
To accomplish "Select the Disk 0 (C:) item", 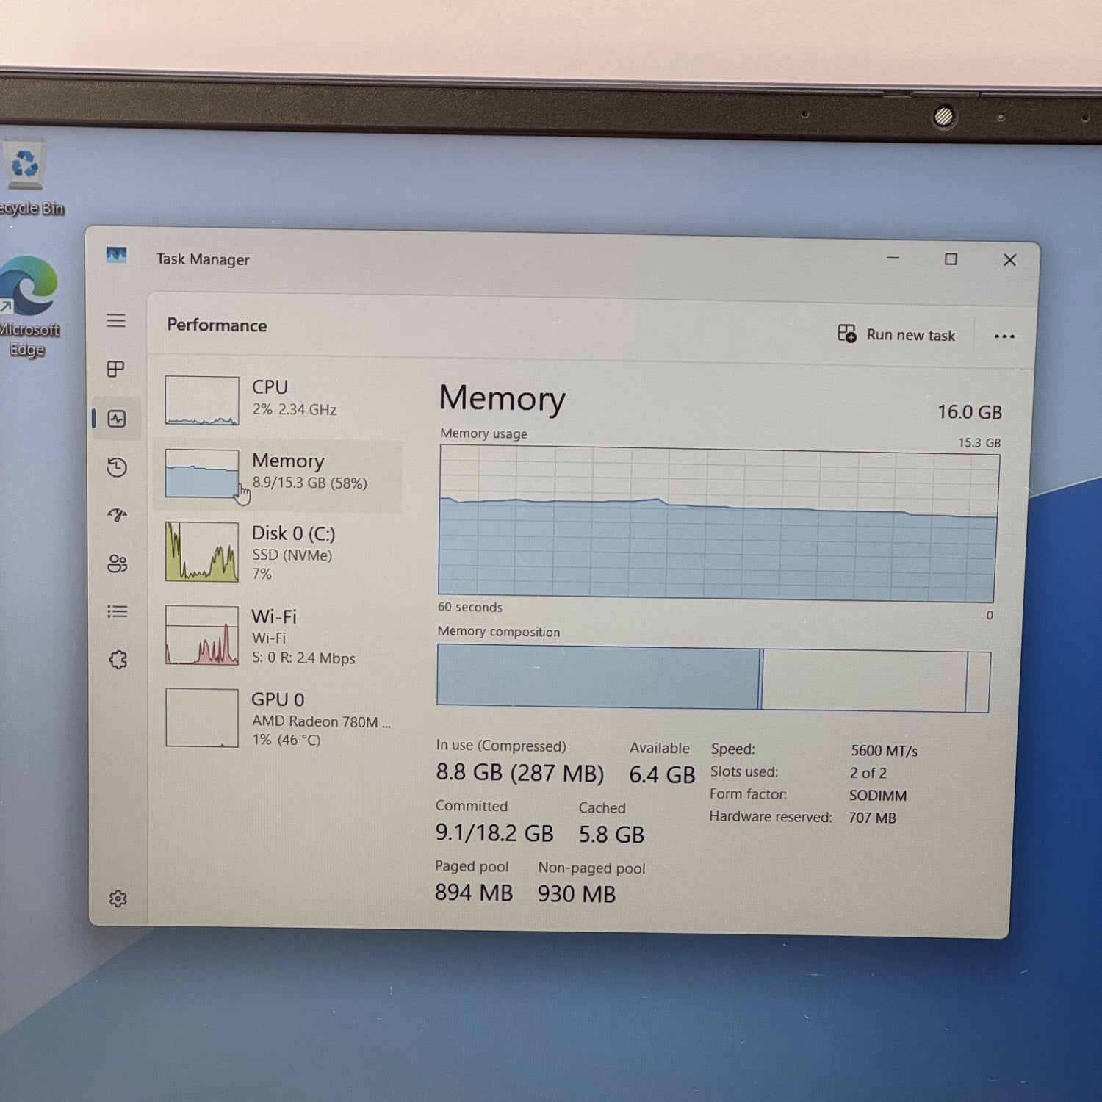I will [279, 552].
